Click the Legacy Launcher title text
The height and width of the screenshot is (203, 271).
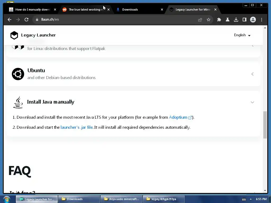click(38, 35)
